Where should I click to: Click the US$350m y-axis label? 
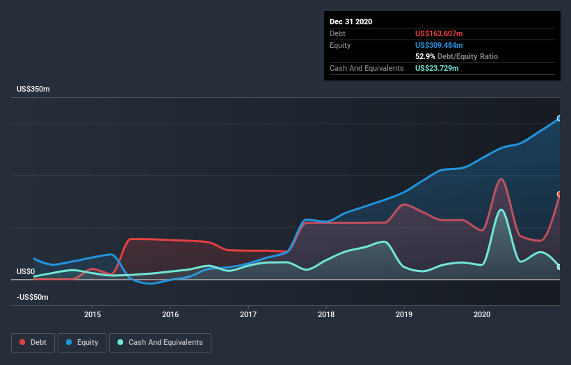(33, 89)
